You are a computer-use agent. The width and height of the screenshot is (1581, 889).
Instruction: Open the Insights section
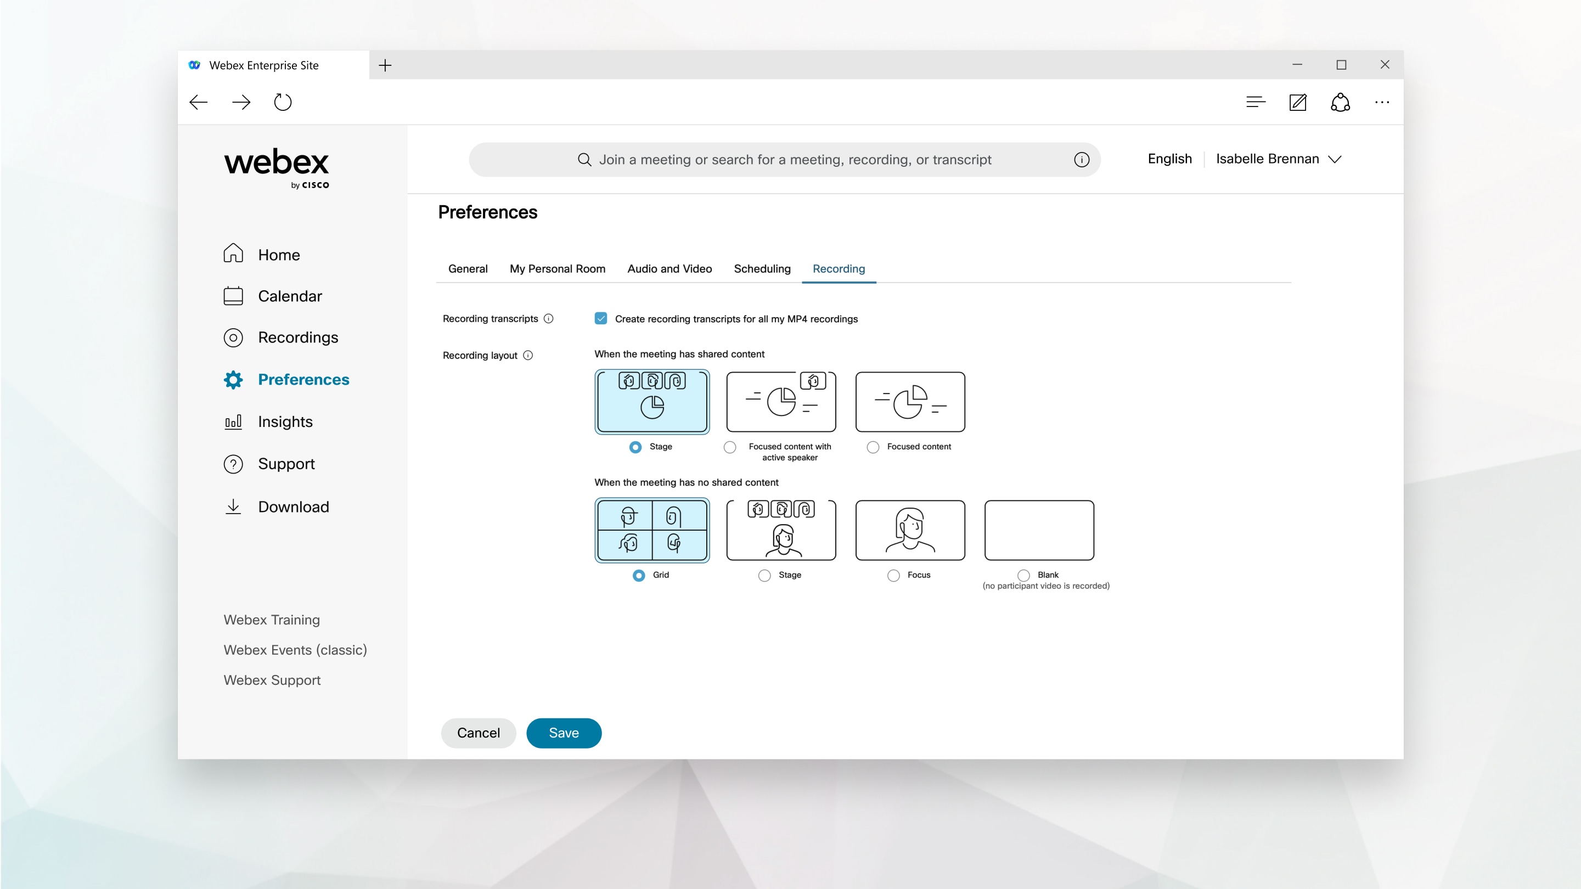(285, 422)
